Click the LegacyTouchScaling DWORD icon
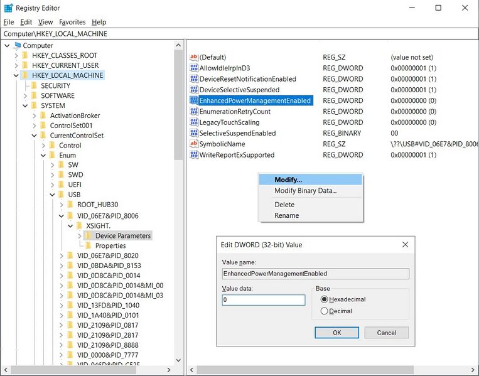 coord(194,122)
